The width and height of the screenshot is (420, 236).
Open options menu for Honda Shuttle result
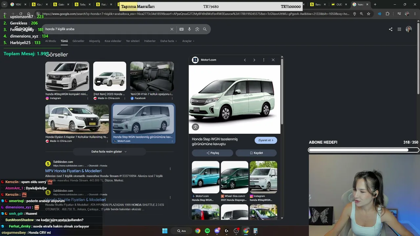coord(170,197)
